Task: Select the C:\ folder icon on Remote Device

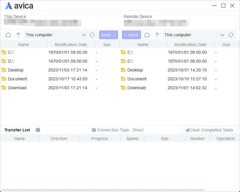Action: point(123,52)
